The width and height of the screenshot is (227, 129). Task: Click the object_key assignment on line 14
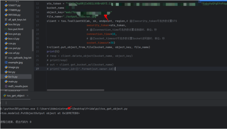point(79,12)
